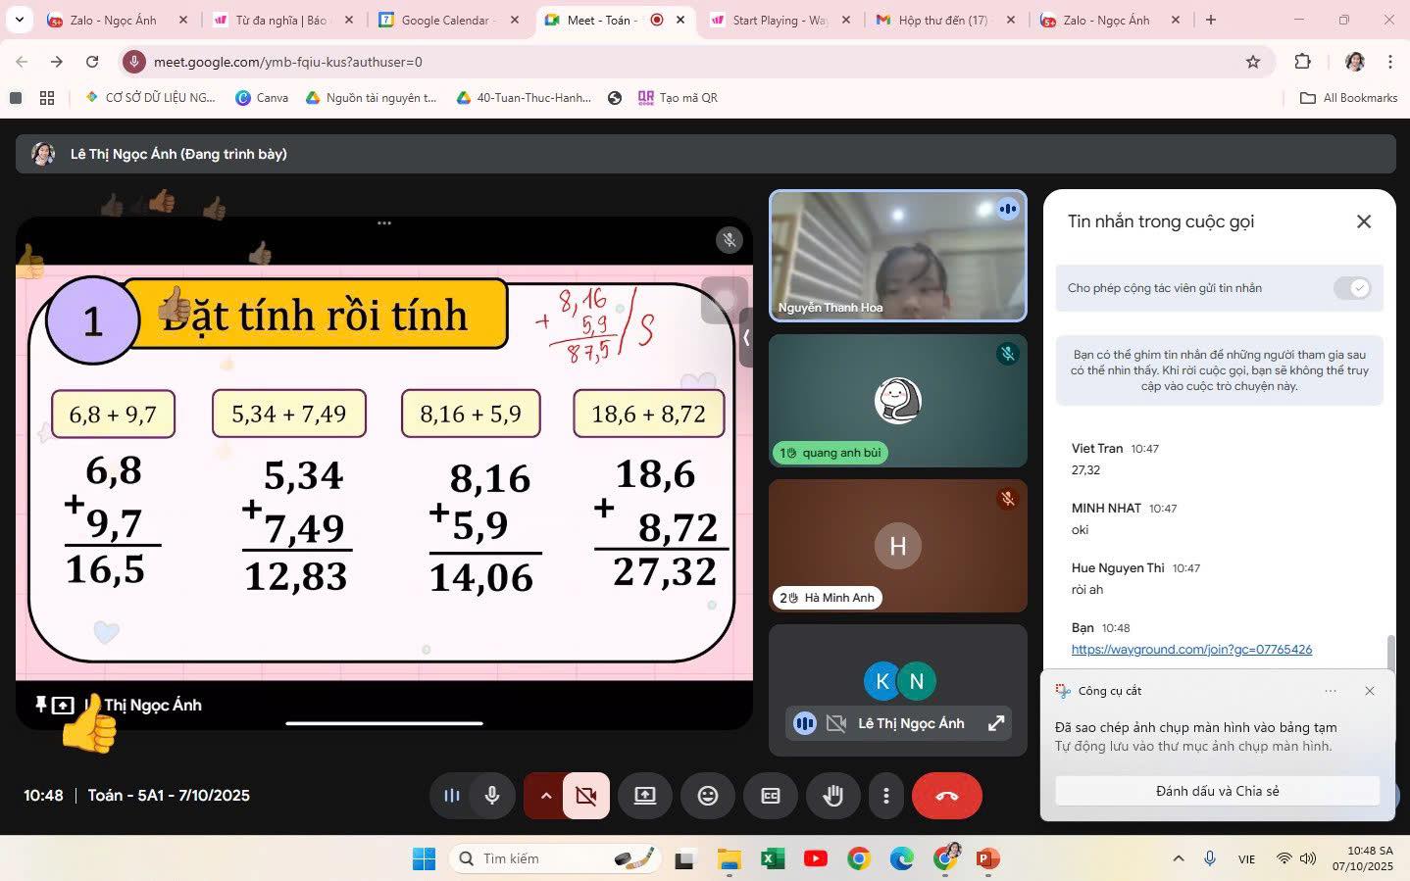Show hidden system tray icons
Viewport: 1410px width, 881px height.
coord(1179,858)
